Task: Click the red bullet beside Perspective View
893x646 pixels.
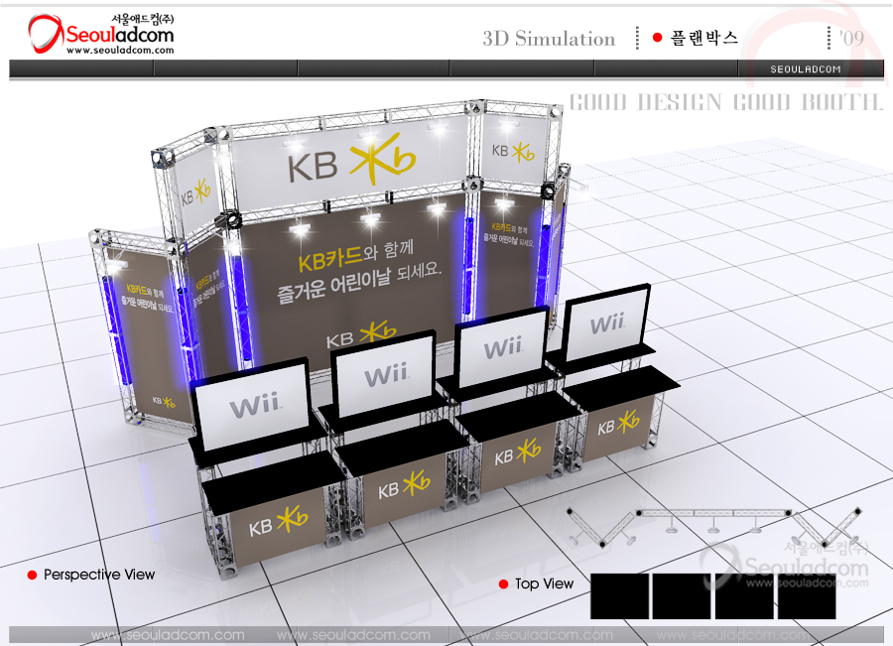Action: click(x=32, y=575)
